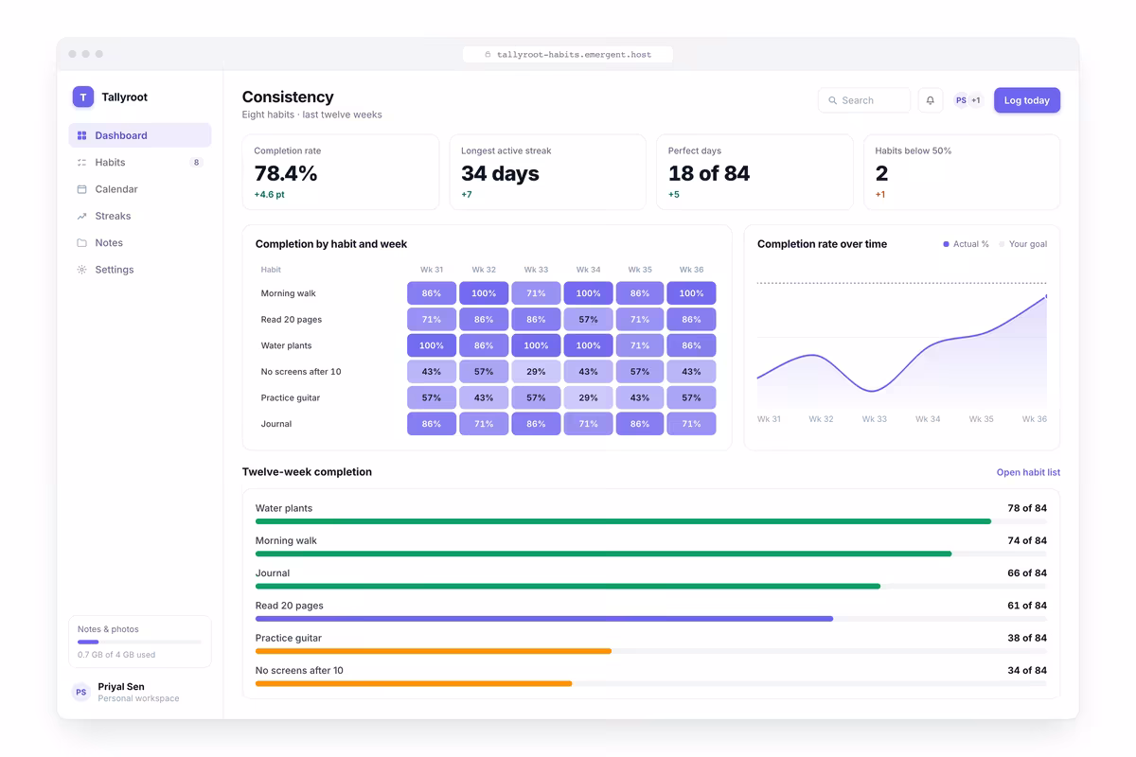Click the Notes & photos storage bar
The width and height of the screenshot is (1136, 757).
[x=140, y=643]
